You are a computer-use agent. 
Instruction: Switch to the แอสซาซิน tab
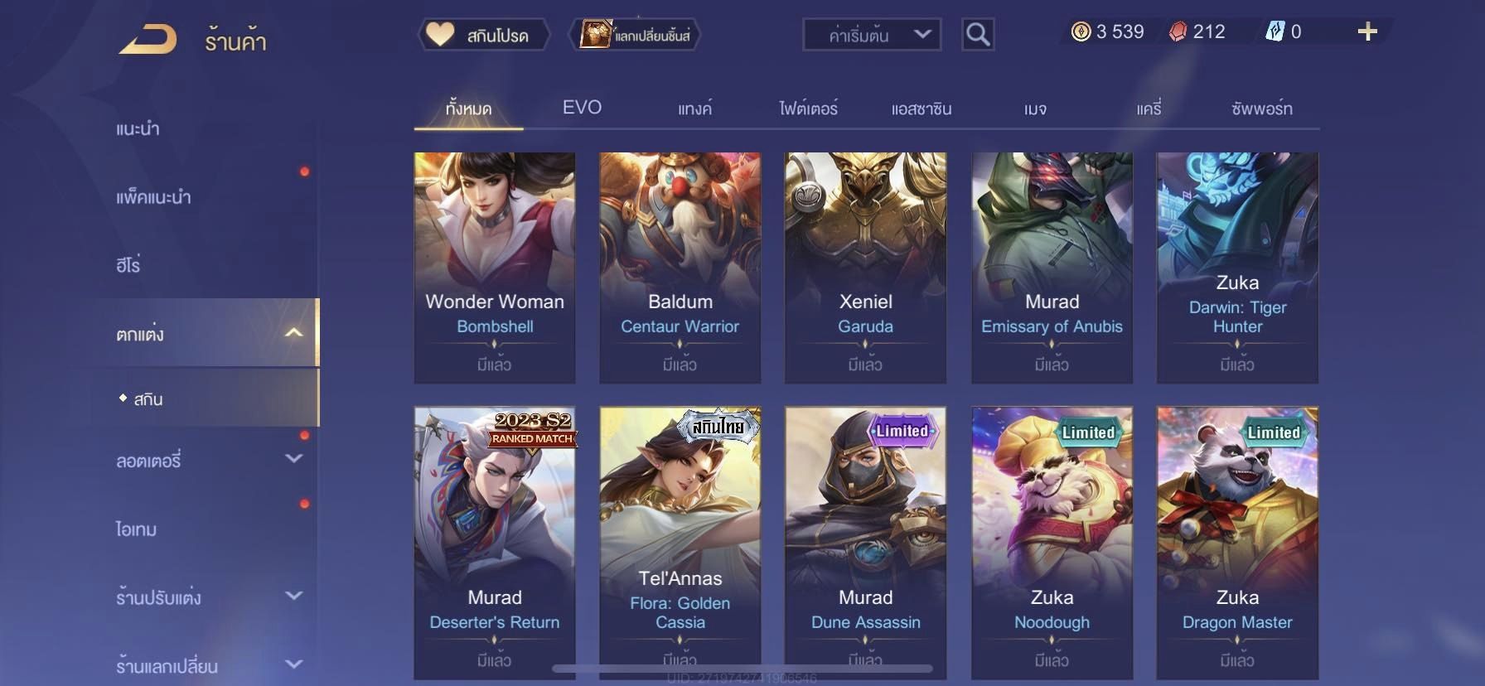click(921, 109)
